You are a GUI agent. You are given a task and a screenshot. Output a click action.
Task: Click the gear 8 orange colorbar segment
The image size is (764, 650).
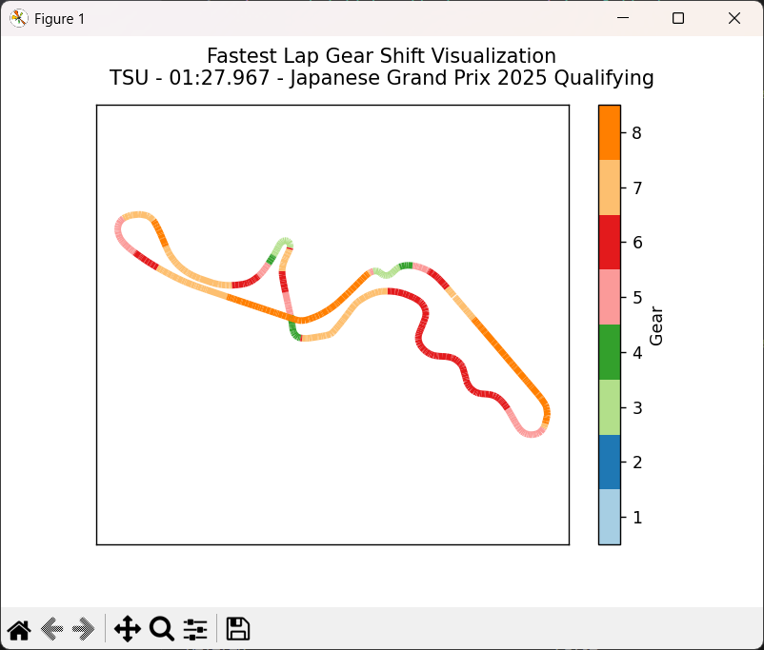[x=610, y=132]
